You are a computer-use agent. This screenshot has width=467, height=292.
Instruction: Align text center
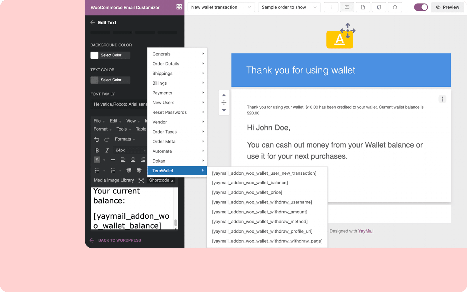click(133, 160)
